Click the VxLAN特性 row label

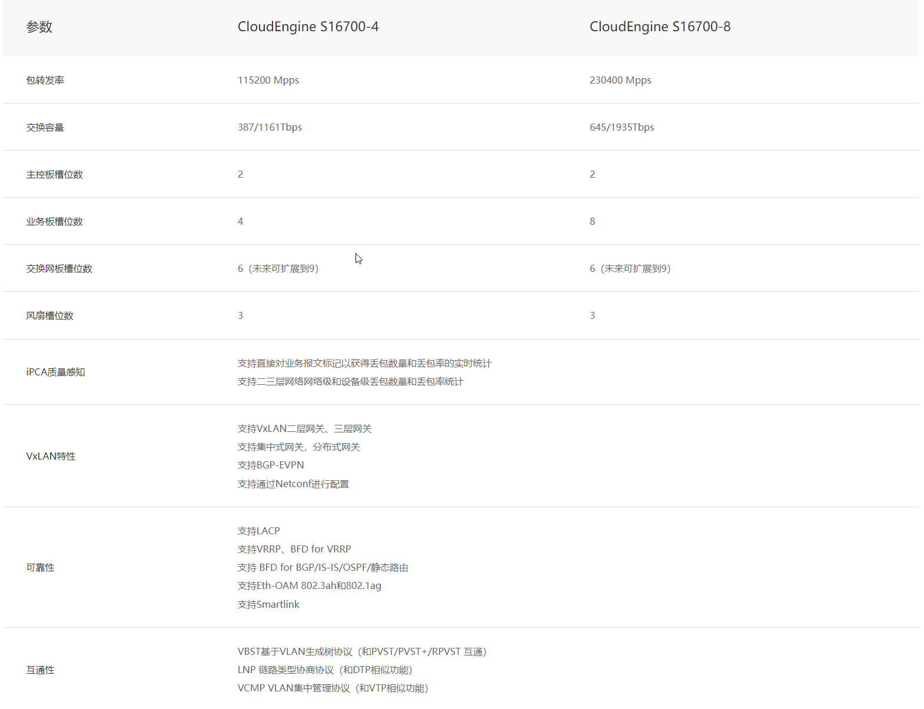coord(51,456)
